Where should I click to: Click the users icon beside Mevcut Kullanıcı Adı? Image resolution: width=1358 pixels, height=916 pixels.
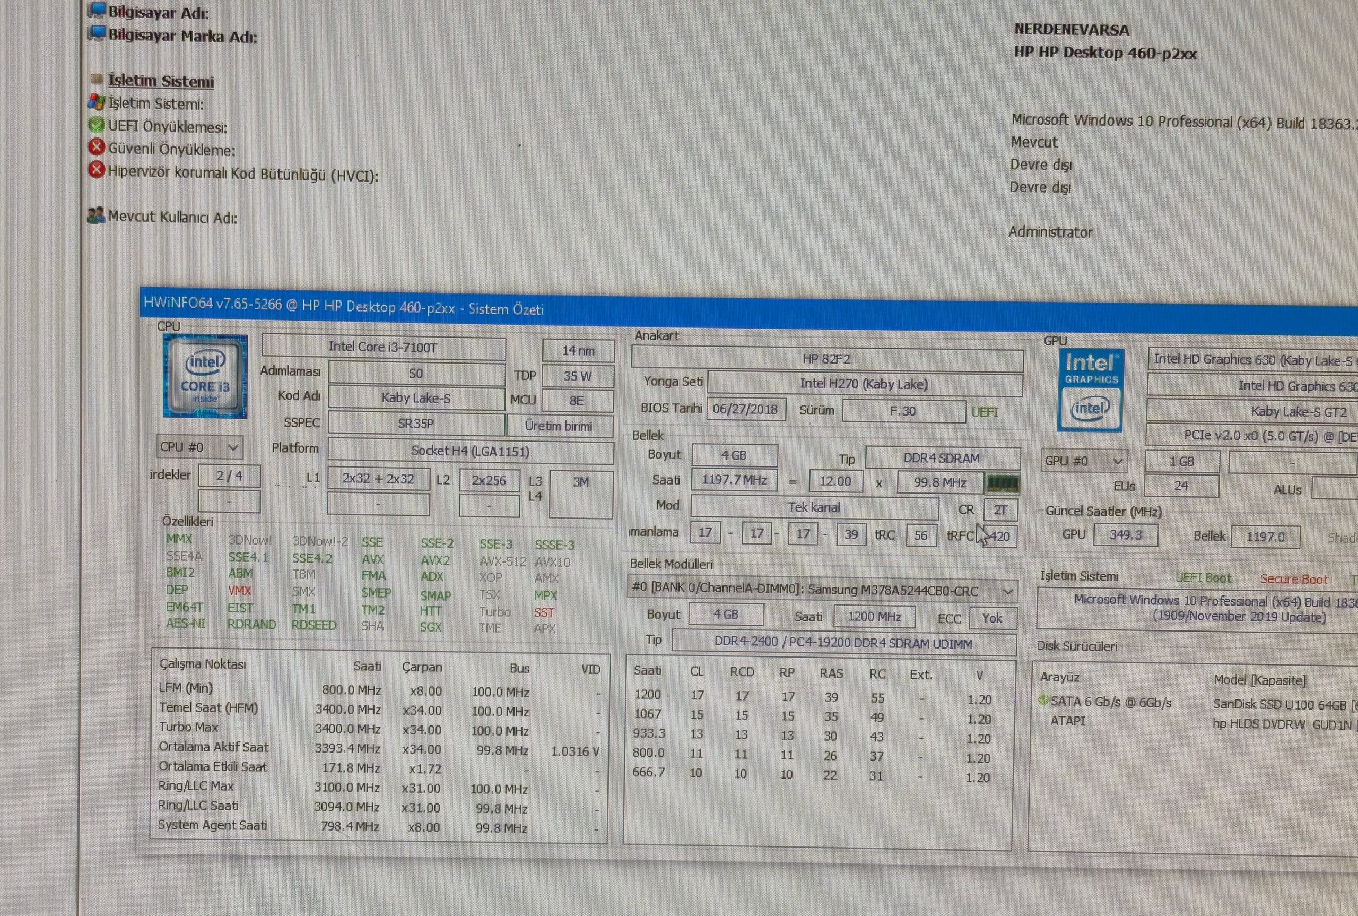click(95, 215)
